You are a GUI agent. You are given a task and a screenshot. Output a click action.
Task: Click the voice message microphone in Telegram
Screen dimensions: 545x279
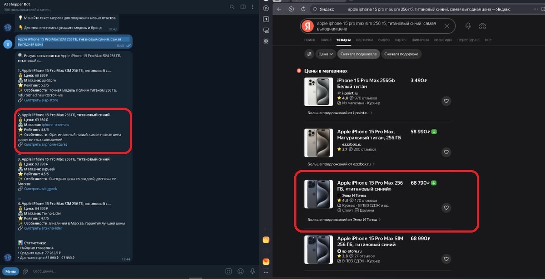point(252,271)
